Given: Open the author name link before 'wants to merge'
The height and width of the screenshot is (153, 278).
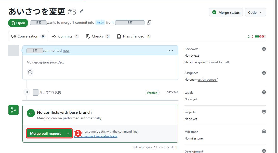Looking at the screenshot, I should click(38, 23).
